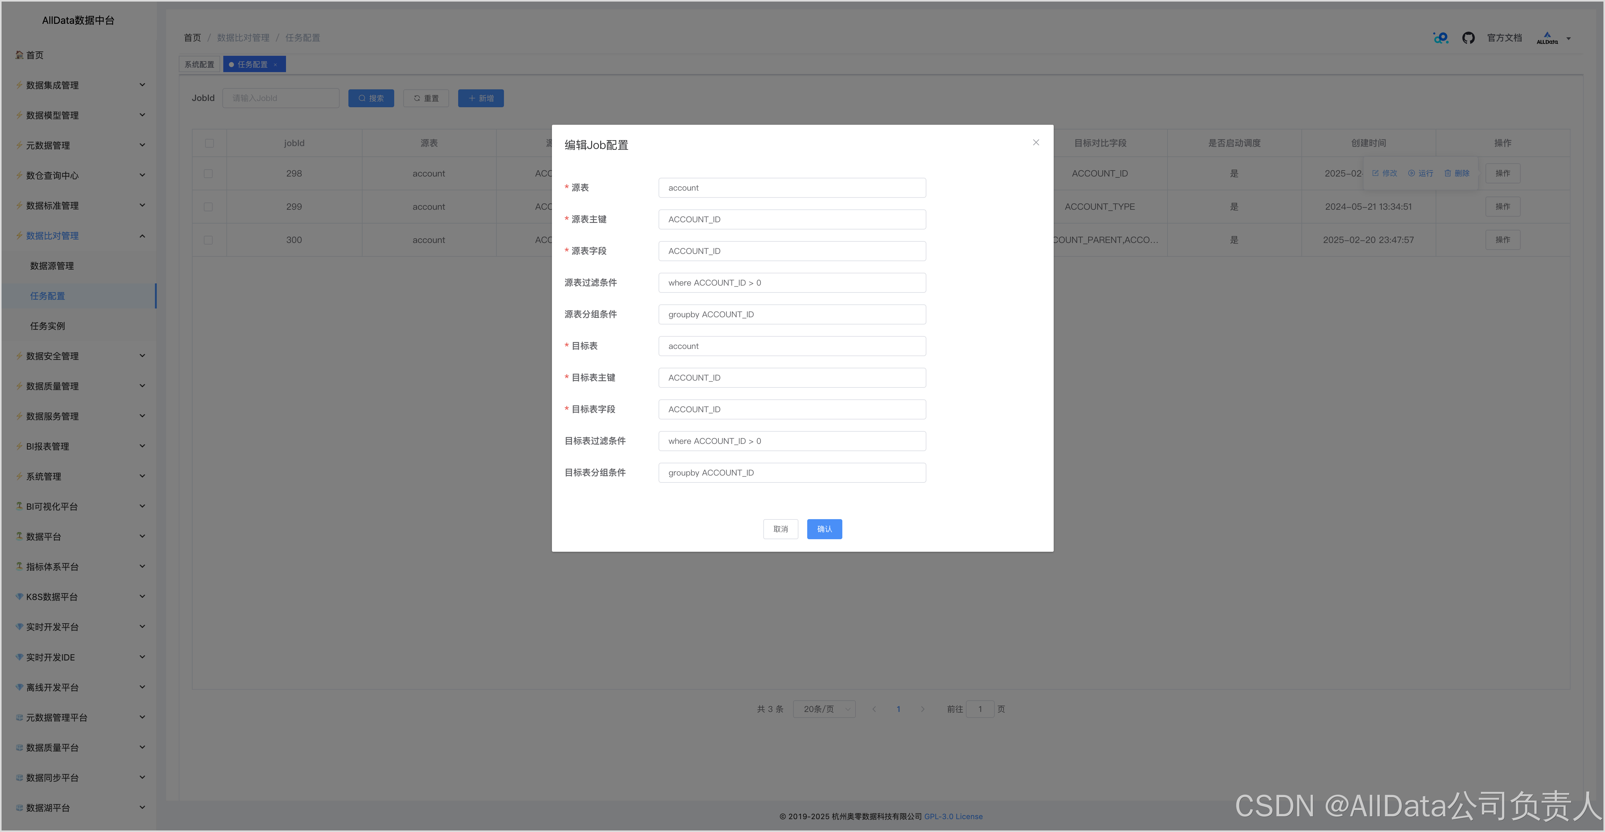Switch to the 系统配置 tab
Image resolution: width=1605 pixels, height=832 pixels.
tap(199, 65)
